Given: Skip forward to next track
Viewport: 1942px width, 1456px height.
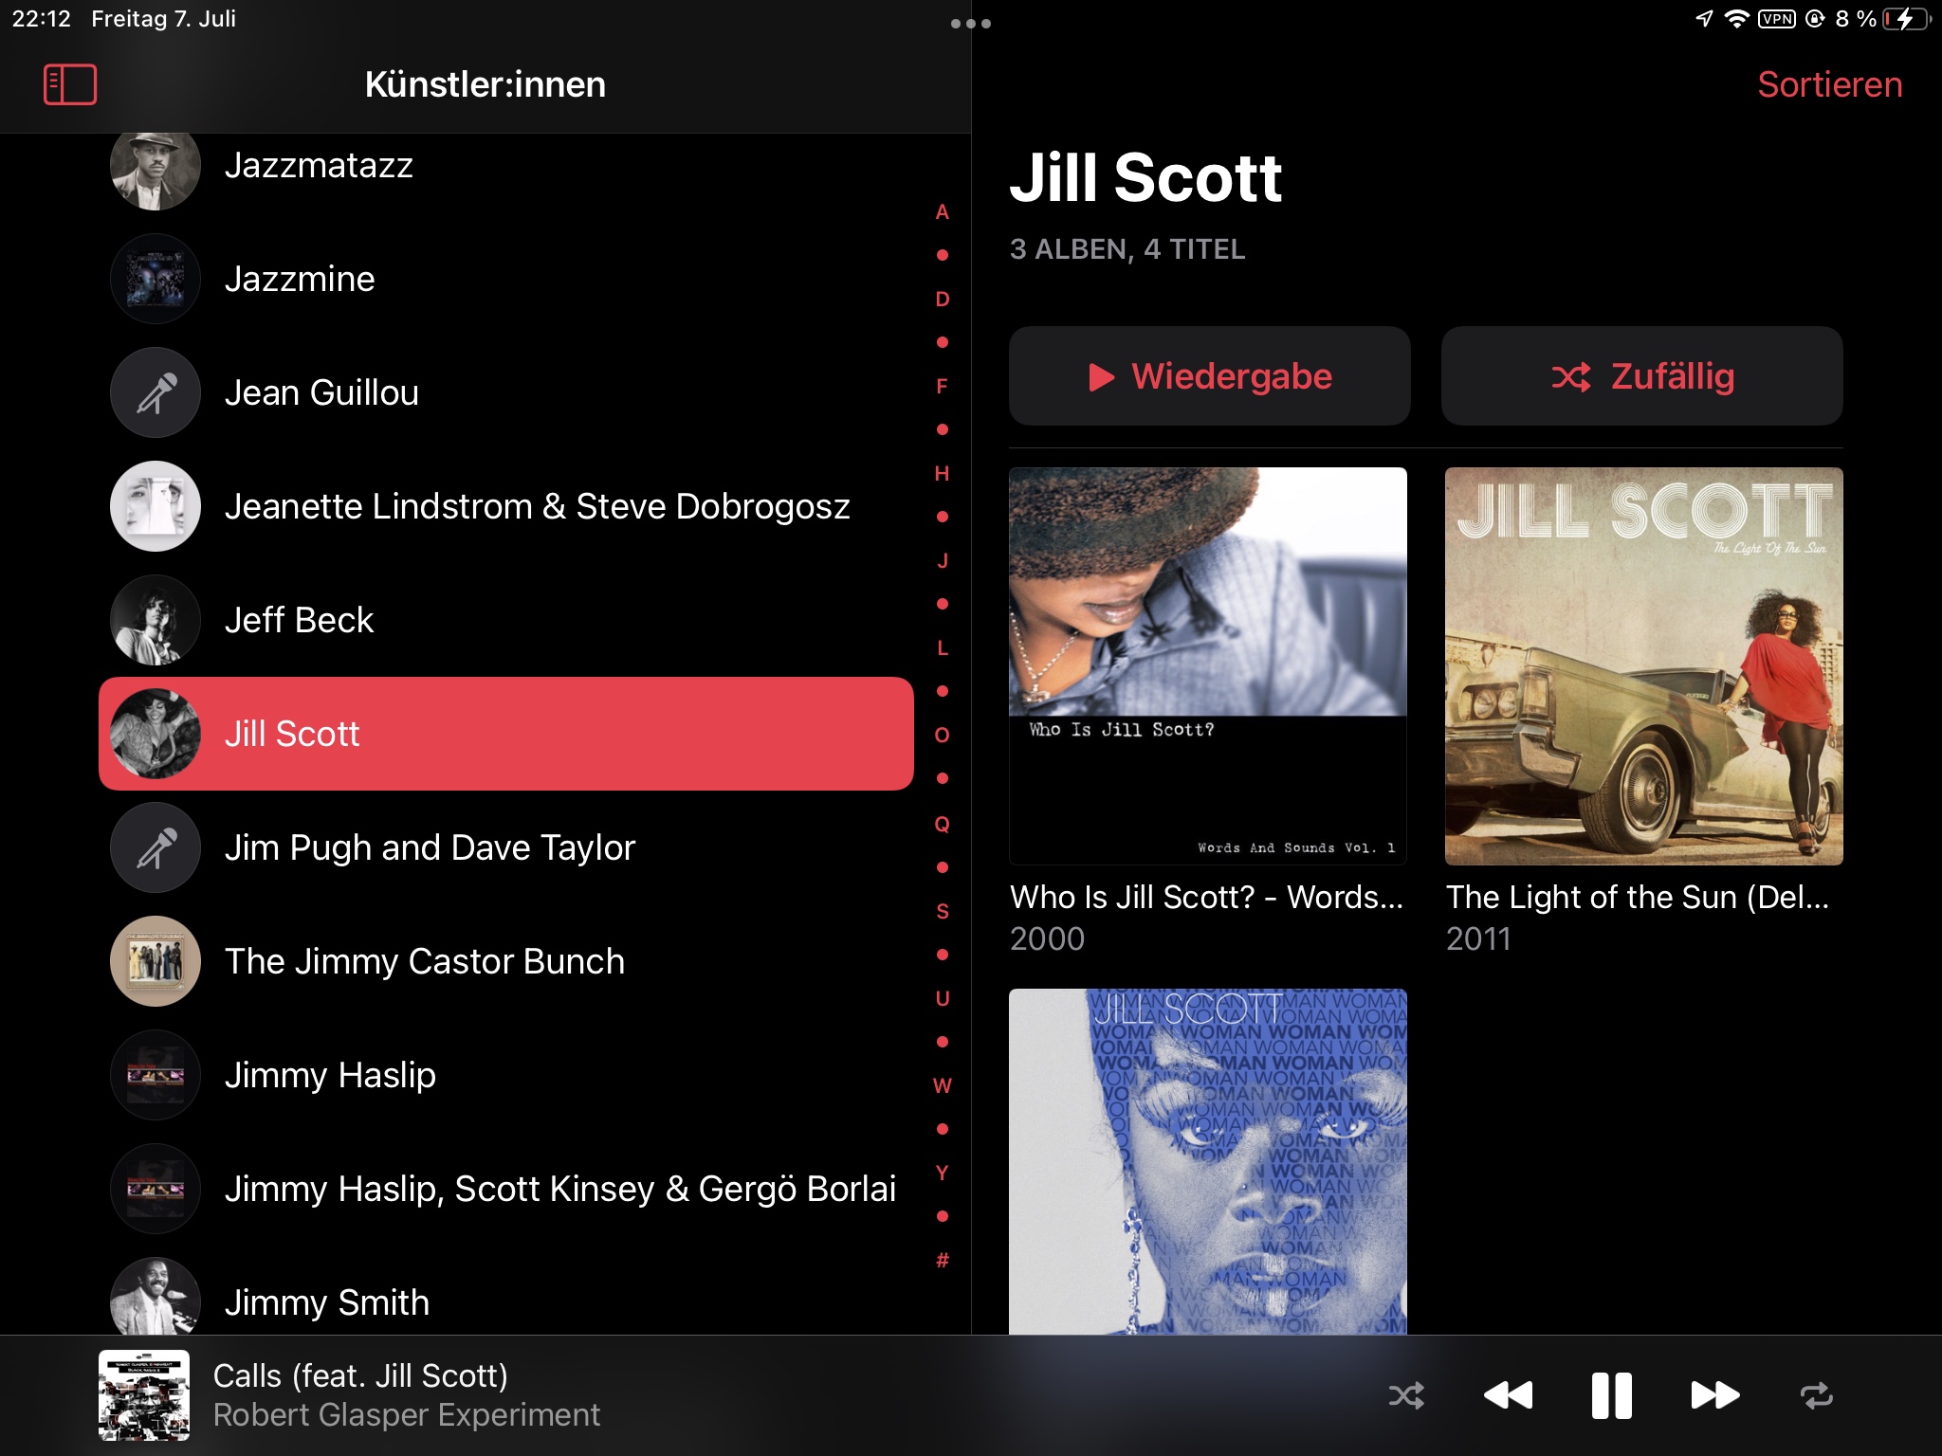Looking at the screenshot, I should [x=1714, y=1395].
